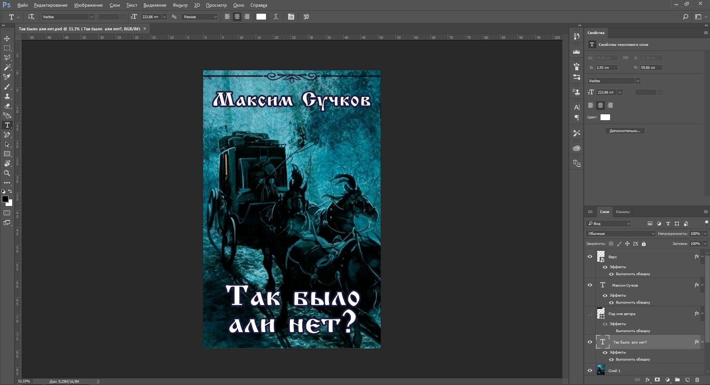Open the Обычные blend mode dropdown
The height and width of the screenshot is (385, 710).
coord(620,234)
